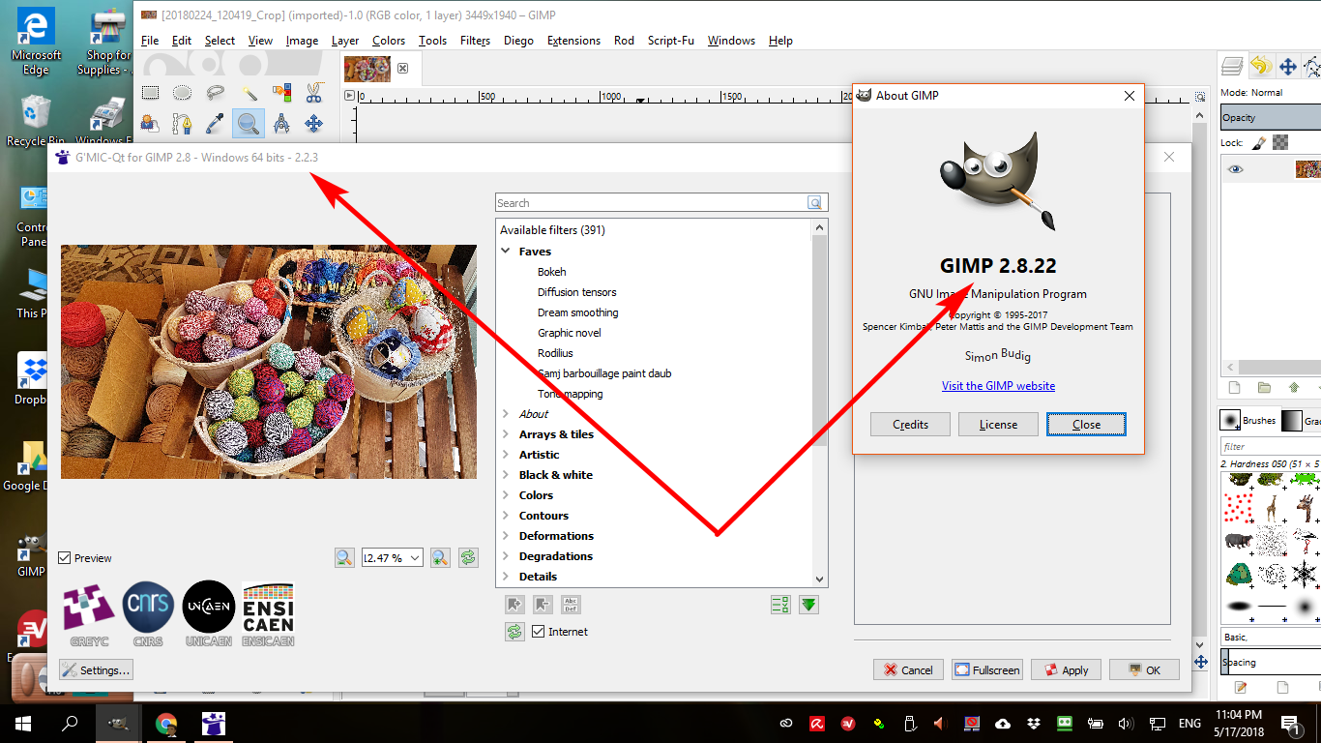This screenshot has width=1321, height=743.
Task: Open the Windows menu
Action: [731, 41]
